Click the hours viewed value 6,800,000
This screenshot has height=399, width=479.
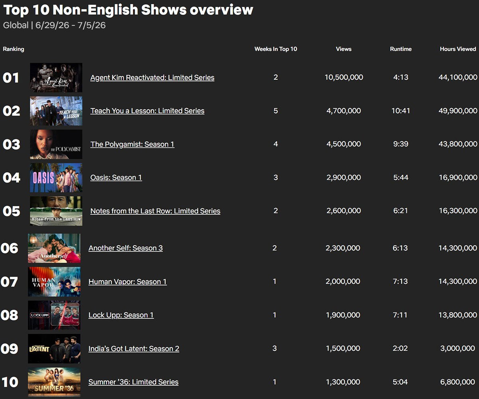(x=458, y=382)
